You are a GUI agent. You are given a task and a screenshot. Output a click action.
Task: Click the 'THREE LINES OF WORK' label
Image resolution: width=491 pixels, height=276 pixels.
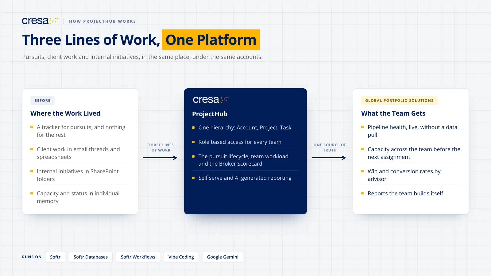pos(161,148)
